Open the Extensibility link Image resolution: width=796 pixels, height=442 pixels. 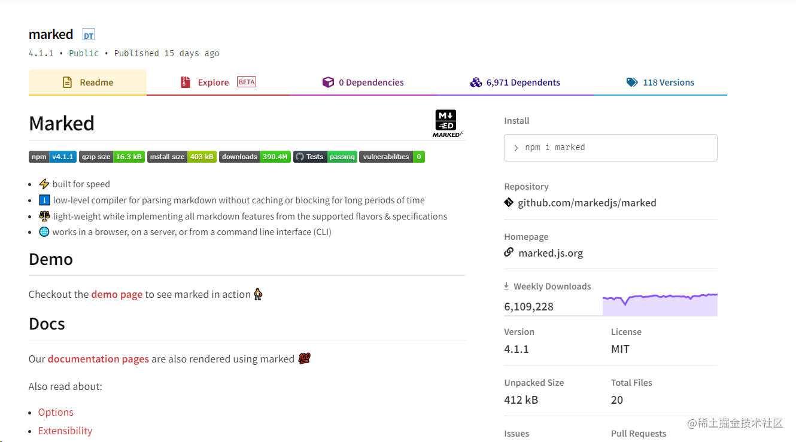[x=65, y=431]
